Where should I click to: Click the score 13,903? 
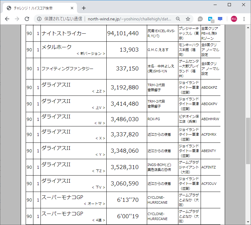129,50
